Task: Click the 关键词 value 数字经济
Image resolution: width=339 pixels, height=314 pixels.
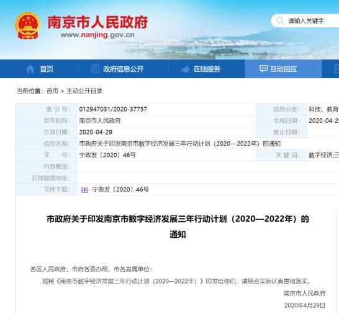Action: [323, 155]
